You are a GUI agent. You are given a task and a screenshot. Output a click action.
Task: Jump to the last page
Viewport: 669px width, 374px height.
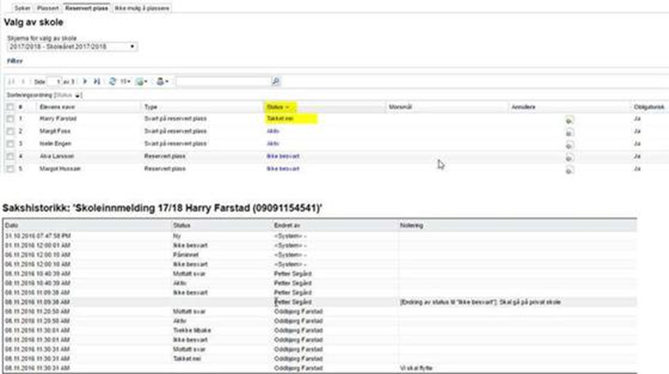click(96, 81)
